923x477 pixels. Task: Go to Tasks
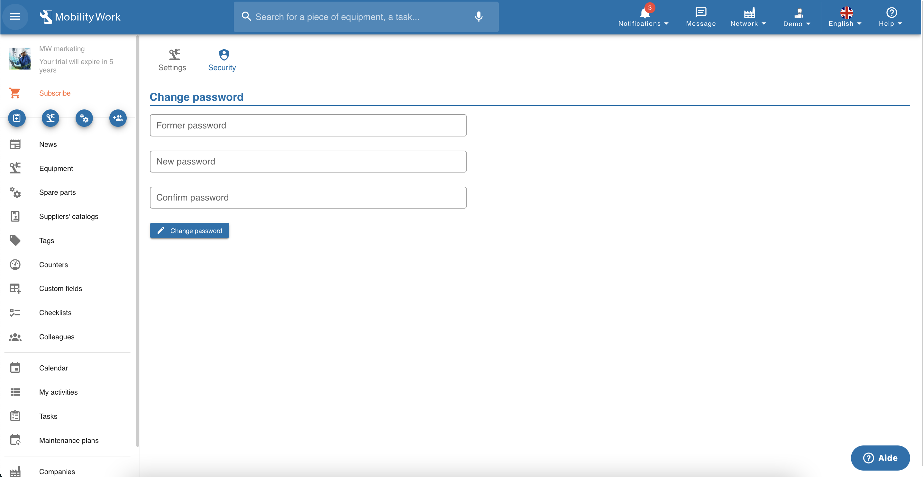pyautogui.click(x=48, y=416)
